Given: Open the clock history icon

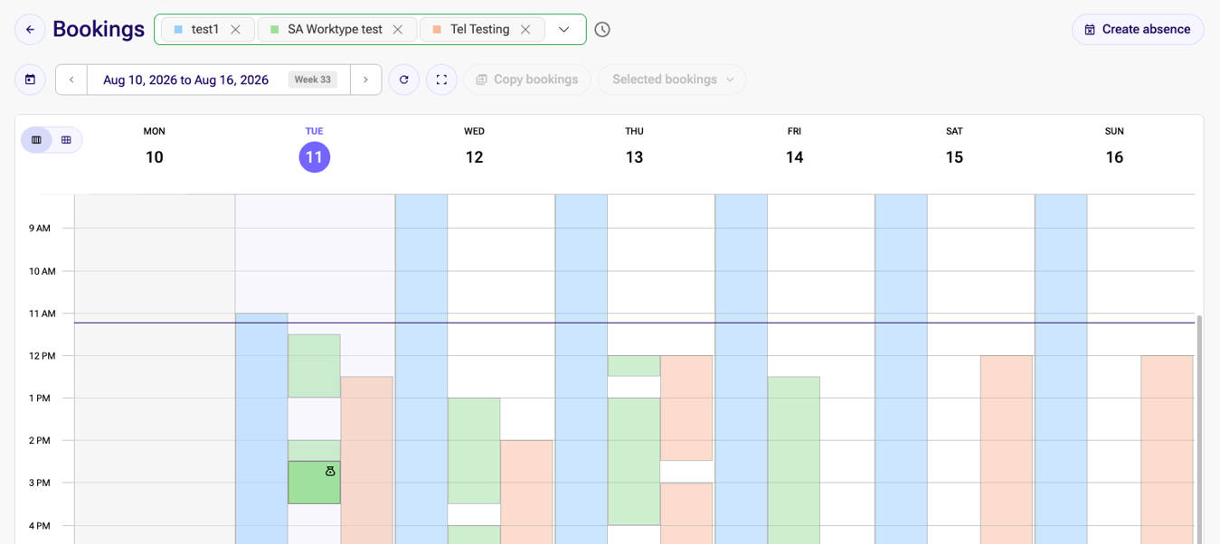Looking at the screenshot, I should [x=602, y=30].
